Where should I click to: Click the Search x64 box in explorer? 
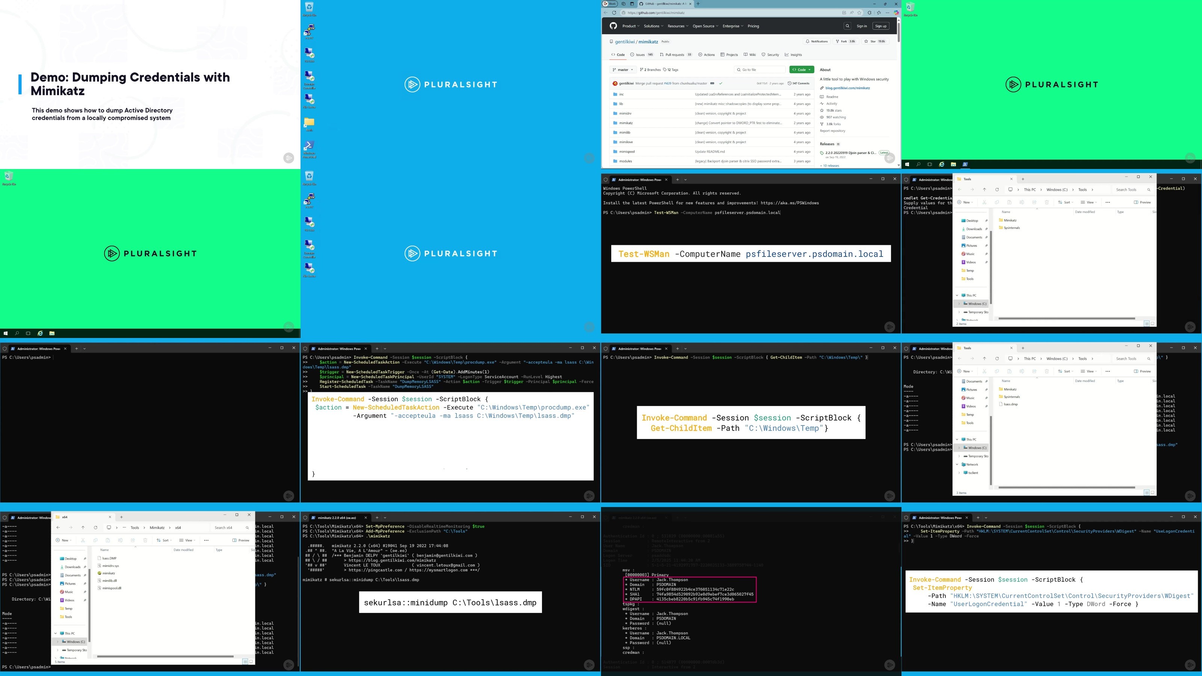[x=231, y=528]
